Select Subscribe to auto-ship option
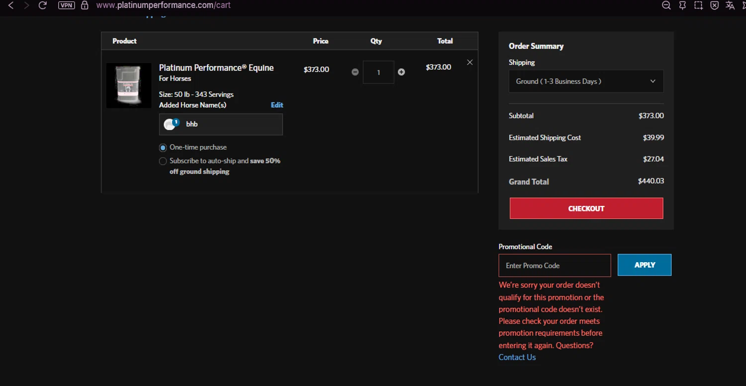This screenshot has height=386, width=746. [x=163, y=161]
